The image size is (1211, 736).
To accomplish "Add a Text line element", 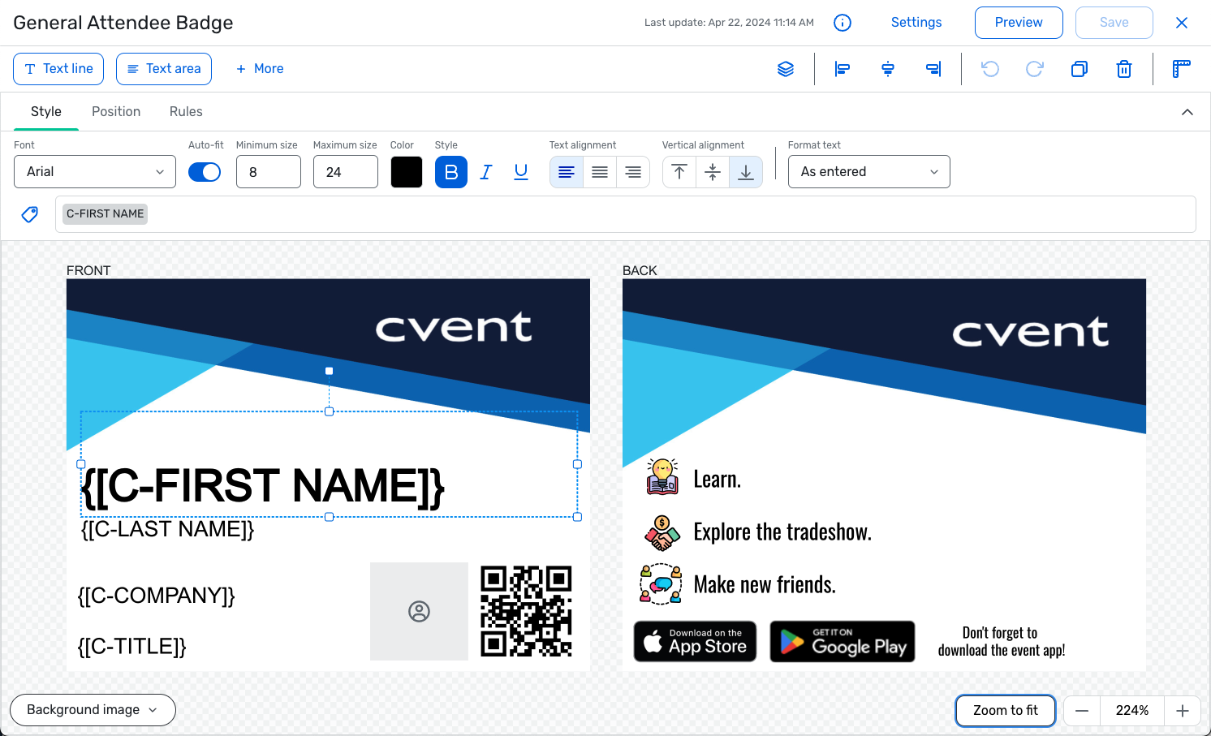I will pyautogui.click(x=58, y=69).
